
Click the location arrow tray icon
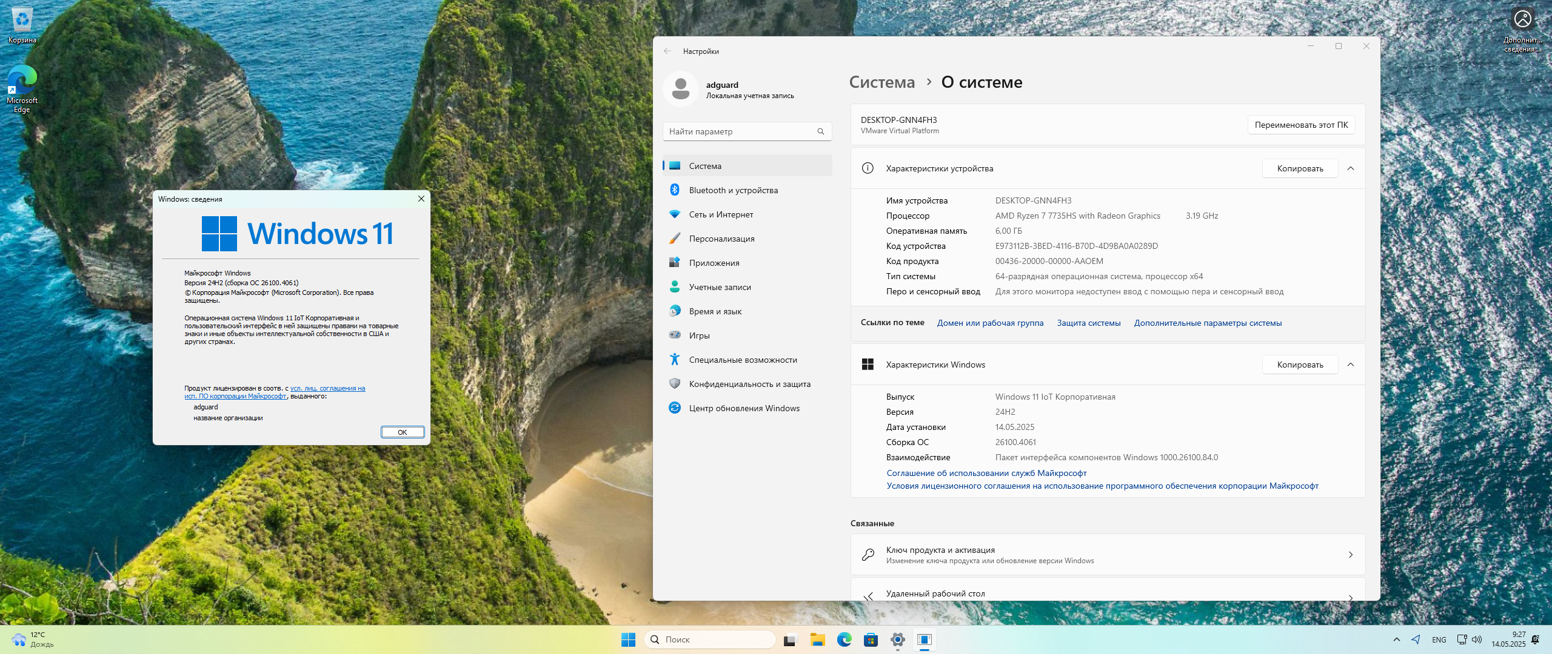click(x=1416, y=639)
